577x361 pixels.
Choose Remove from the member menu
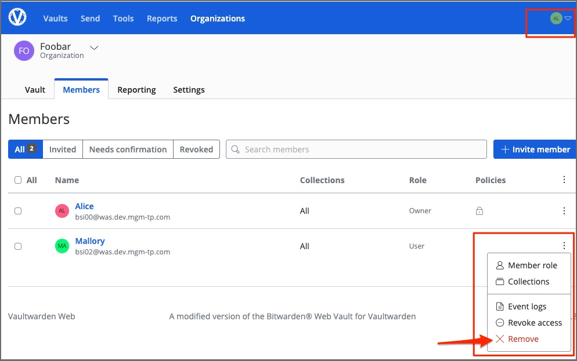522,339
